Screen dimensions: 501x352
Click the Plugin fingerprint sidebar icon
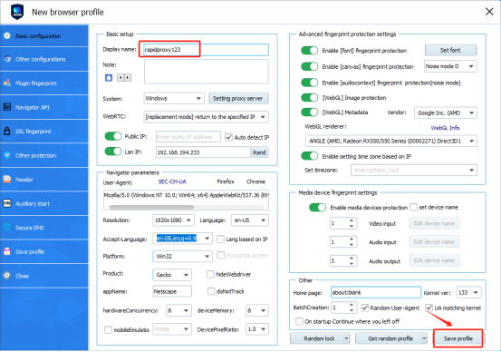pos(7,83)
